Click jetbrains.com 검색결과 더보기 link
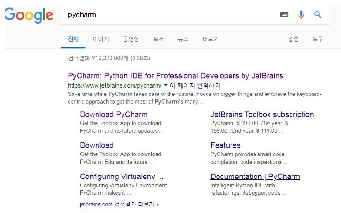 coord(119,204)
